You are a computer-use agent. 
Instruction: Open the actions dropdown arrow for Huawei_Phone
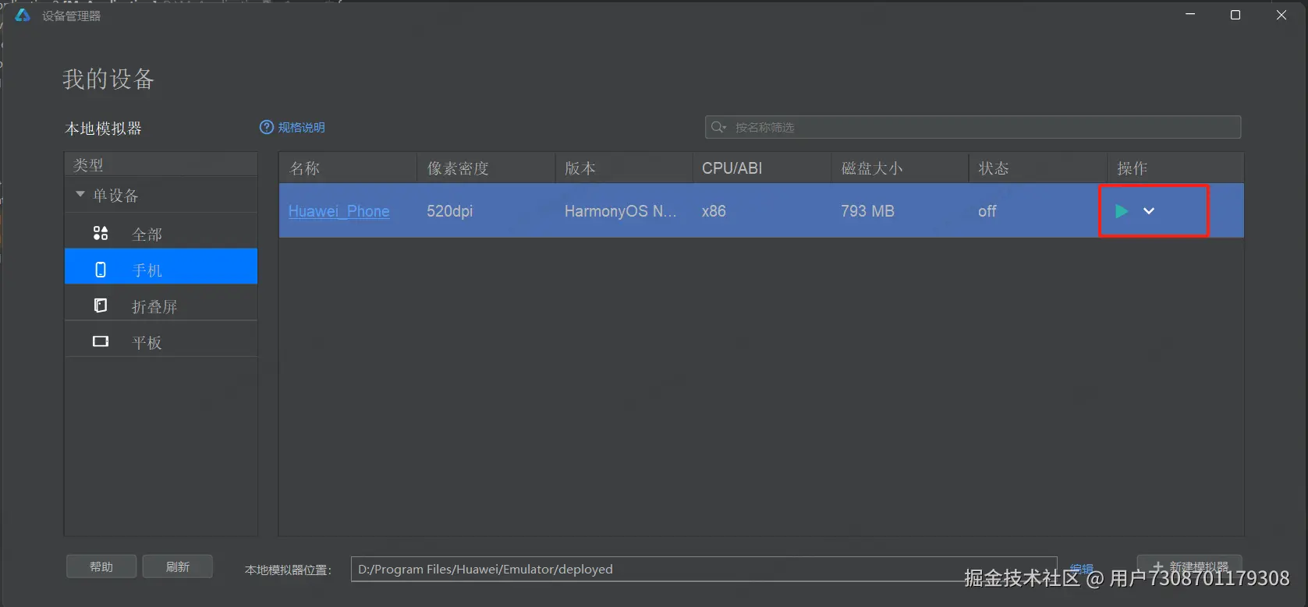[1149, 211]
